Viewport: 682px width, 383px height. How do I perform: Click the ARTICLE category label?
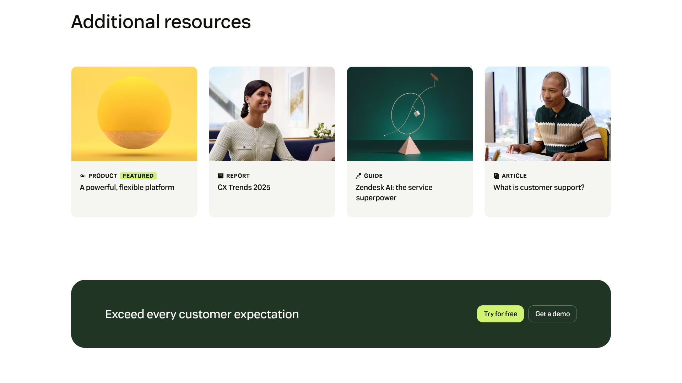514,176
